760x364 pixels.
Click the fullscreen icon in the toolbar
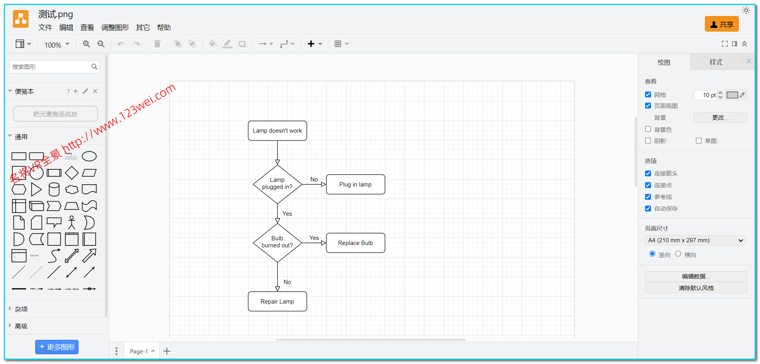[724, 44]
